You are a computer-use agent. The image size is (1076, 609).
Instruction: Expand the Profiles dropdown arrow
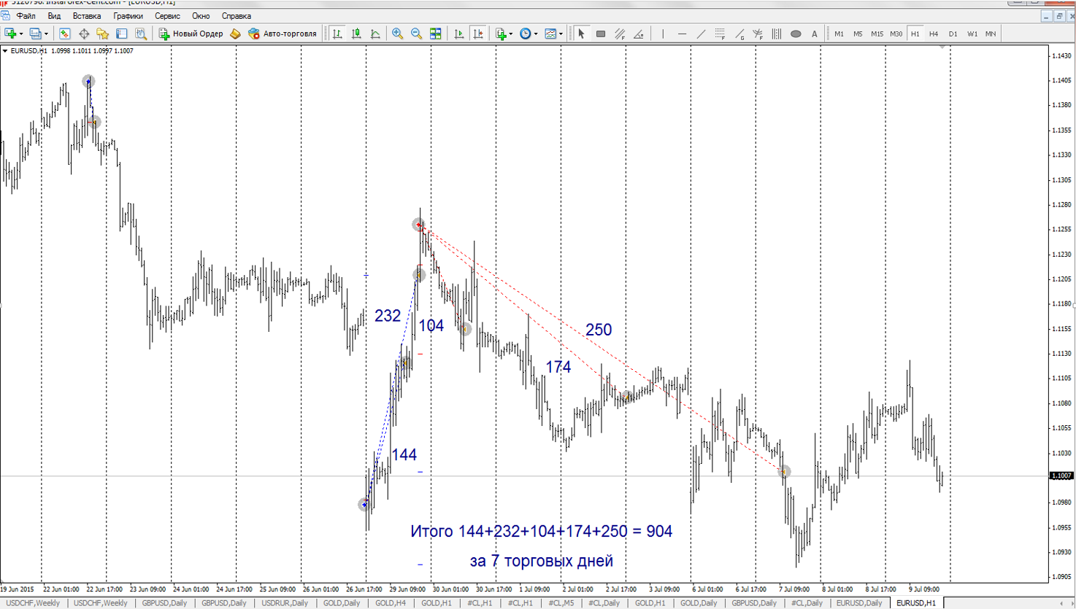(x=45, y=34)
